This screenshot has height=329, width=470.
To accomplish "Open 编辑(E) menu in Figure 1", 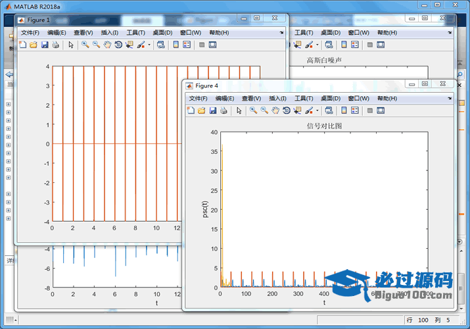I will (x=57, y=33).
